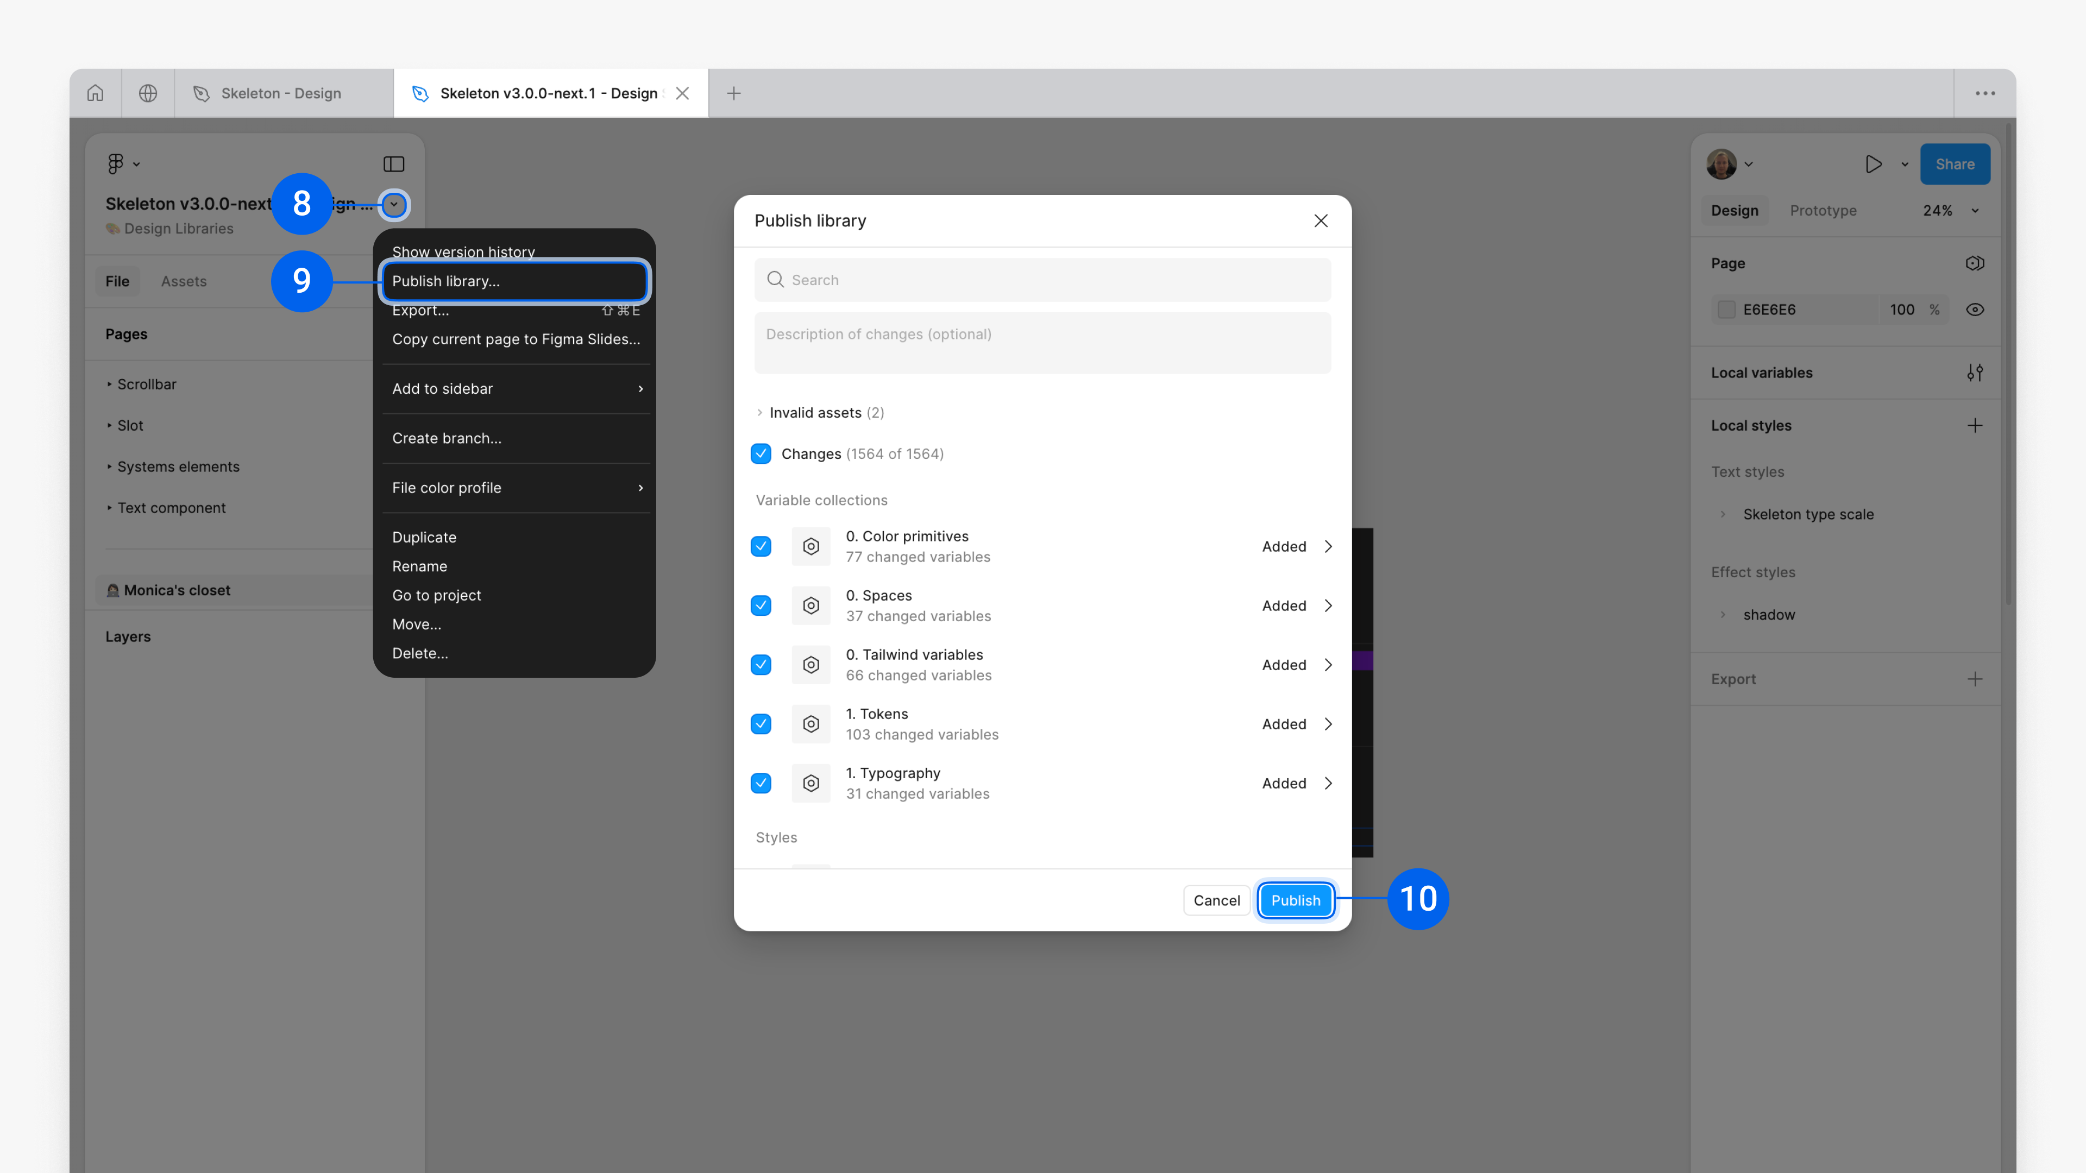Click the E6E6E6 page color swatch

pyautogui.click(x=1726, y=310)
